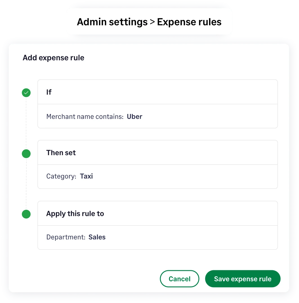Screen dimensions: 299x303
Task: Select the dashed connector between step indicators
Action: pos(26,124)
